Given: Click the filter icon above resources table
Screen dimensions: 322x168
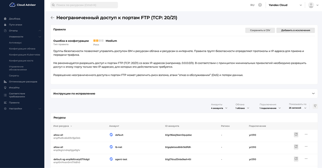Looking at the screenshot, I should [x=315, y=106].
